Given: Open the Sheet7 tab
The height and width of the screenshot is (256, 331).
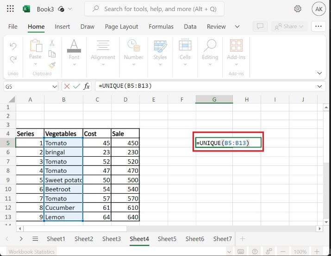Looking at the screenshot, I should tap(223, 239).
